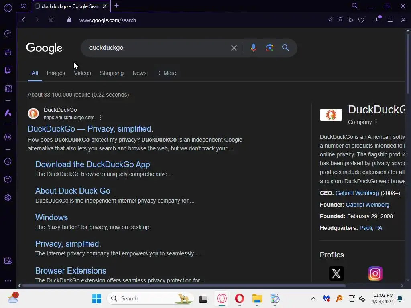Click Paoli, PA headquarters link

[370, 228]
